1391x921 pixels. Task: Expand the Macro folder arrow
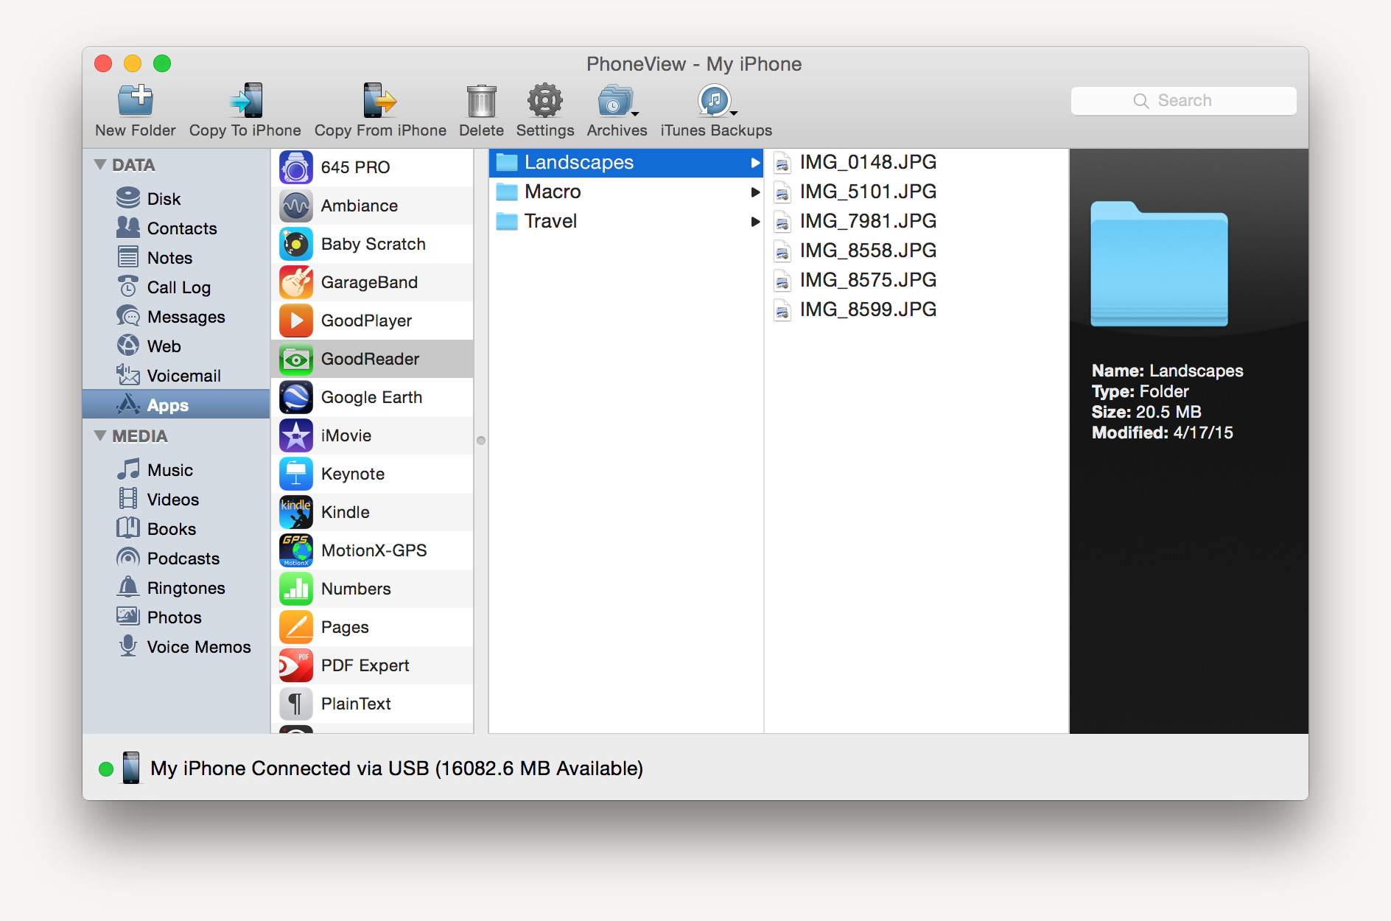754,192
